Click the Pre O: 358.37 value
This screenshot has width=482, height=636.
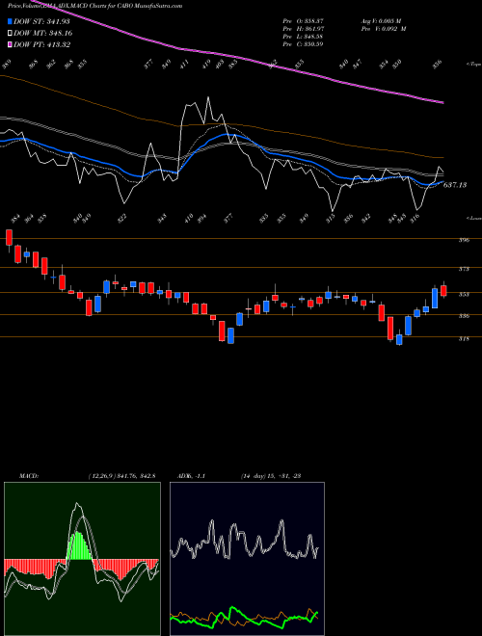pyautogui.click(x=303, y=21)
